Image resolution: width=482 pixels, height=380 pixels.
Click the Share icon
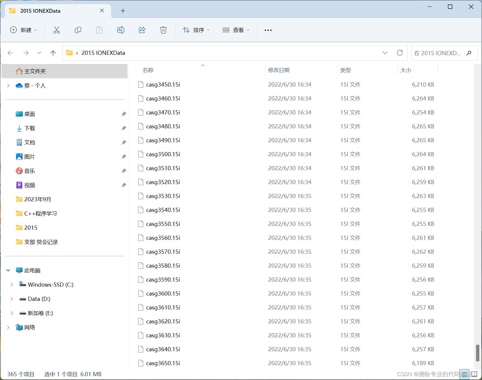[142, 30]
